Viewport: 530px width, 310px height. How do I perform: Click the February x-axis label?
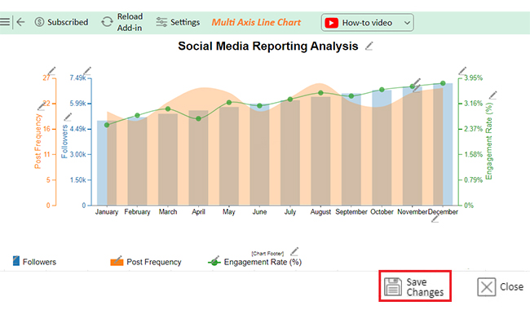(x=137, y=212)
